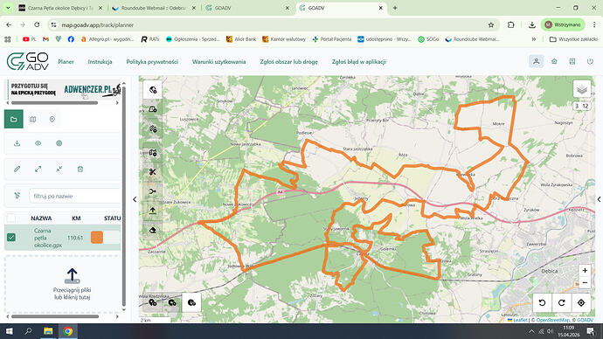Expand the right panel with arrow
The height and width of the screenshot is (339, 603).
tap(599, 199)
